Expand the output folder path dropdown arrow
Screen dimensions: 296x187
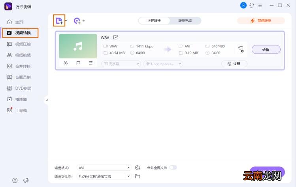click(x=128, y=176)
